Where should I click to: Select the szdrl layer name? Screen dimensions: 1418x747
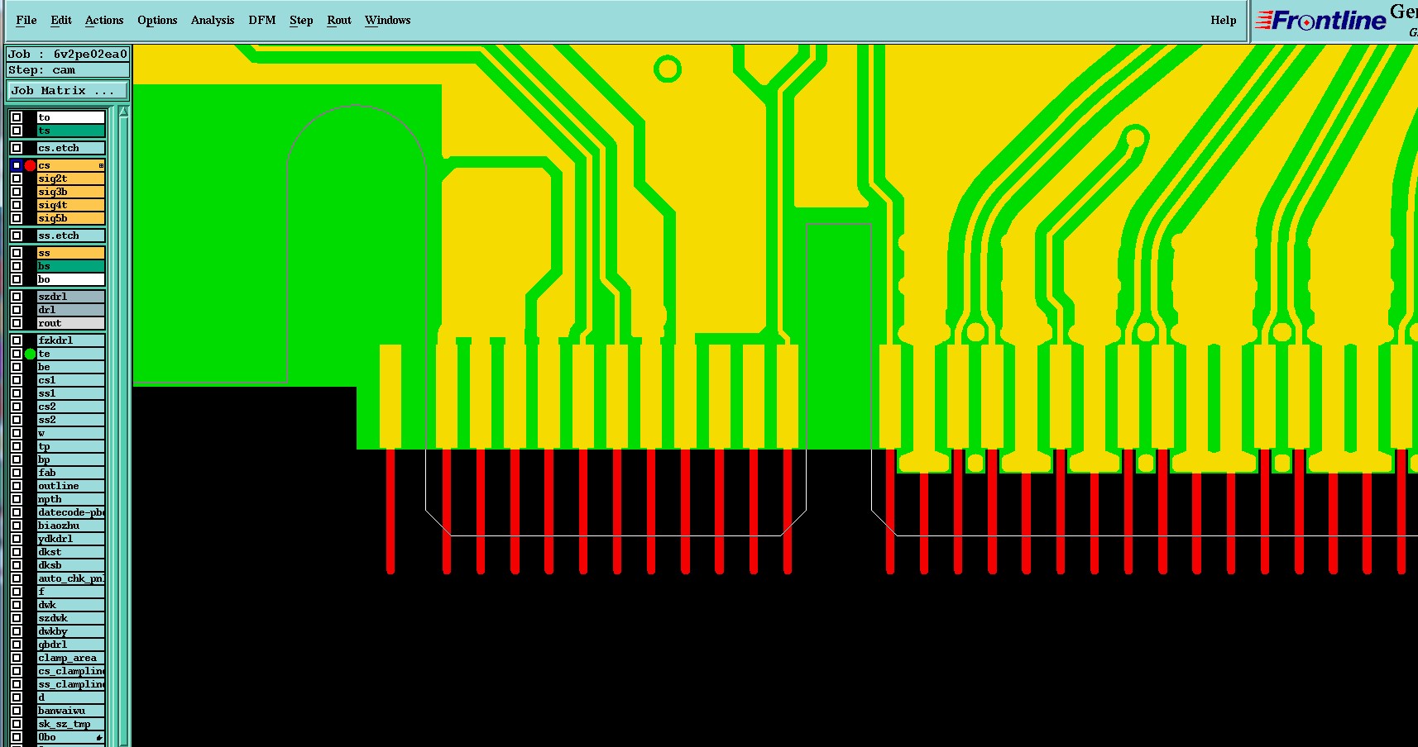point(71,297)
